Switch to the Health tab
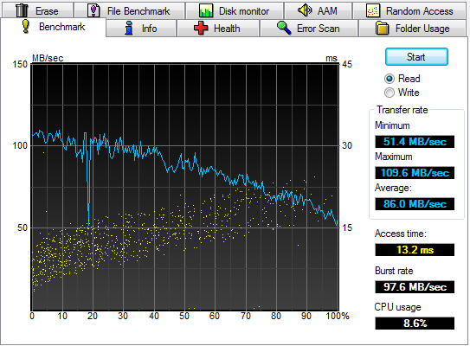470x346 pixels. (x=218, y=29)
